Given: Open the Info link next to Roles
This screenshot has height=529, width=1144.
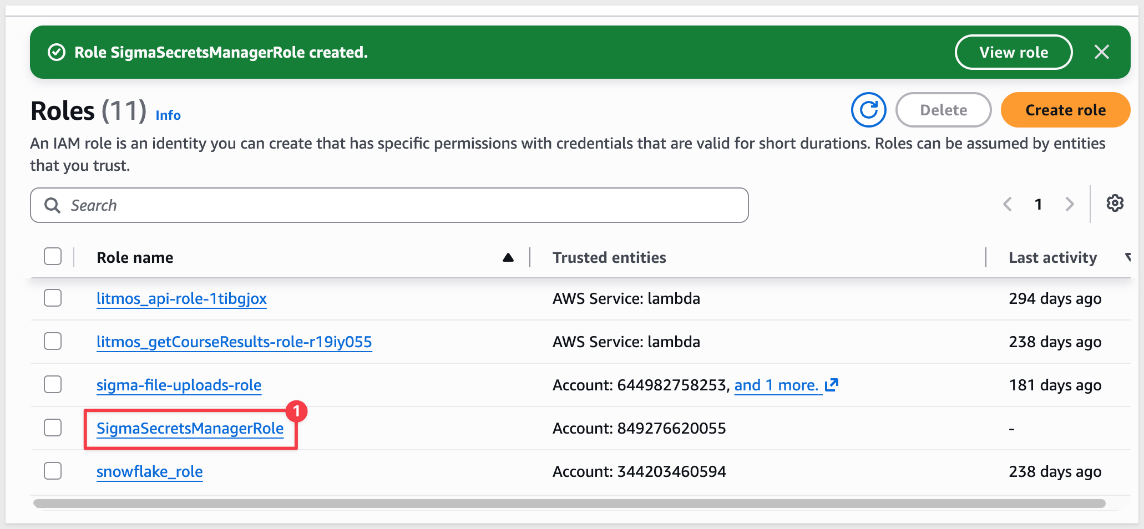Looking at the screenshot, I should click(168, 115).
